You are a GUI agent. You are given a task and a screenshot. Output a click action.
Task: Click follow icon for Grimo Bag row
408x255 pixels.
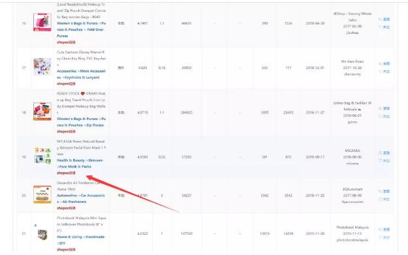[384, 116]
